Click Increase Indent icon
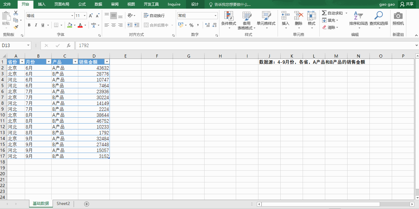419x209 pixels. 137,25
